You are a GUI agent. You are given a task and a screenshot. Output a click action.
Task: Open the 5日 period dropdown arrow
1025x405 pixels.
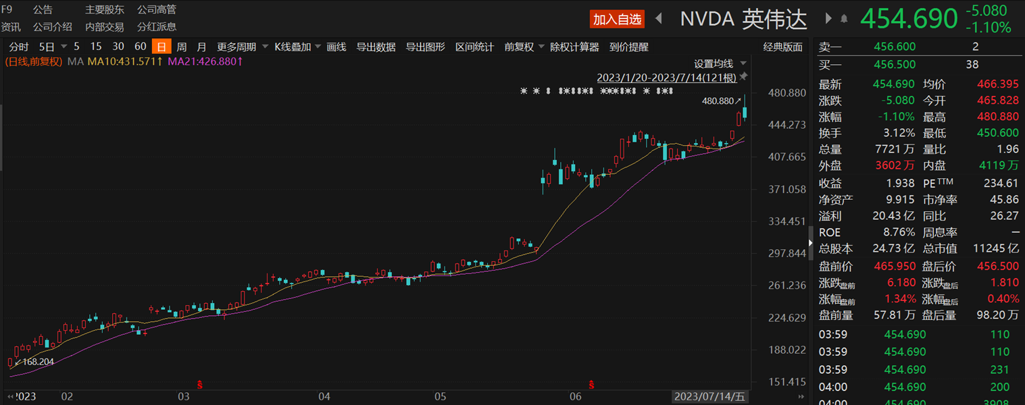[x=64, y=47]
